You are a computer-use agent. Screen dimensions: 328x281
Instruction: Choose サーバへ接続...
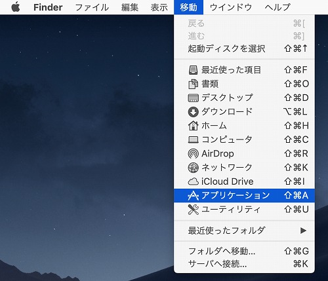click(244, 264)
